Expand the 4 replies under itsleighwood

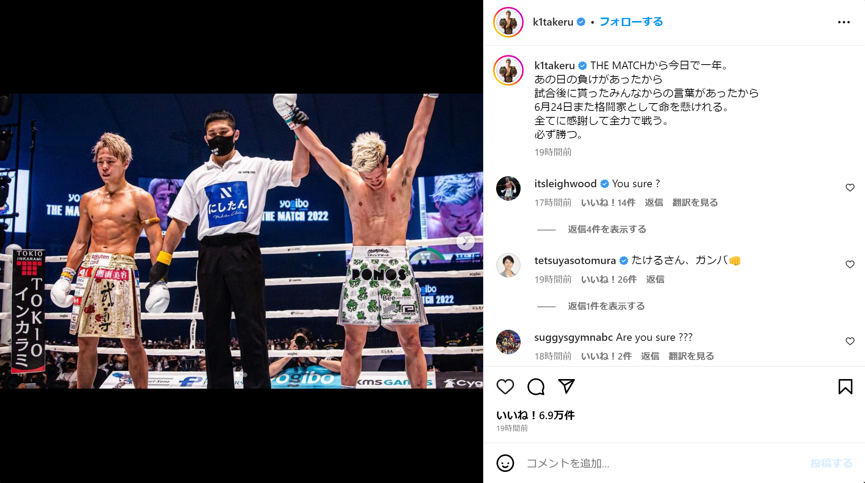pyautogui.click(x=607, y=229)
